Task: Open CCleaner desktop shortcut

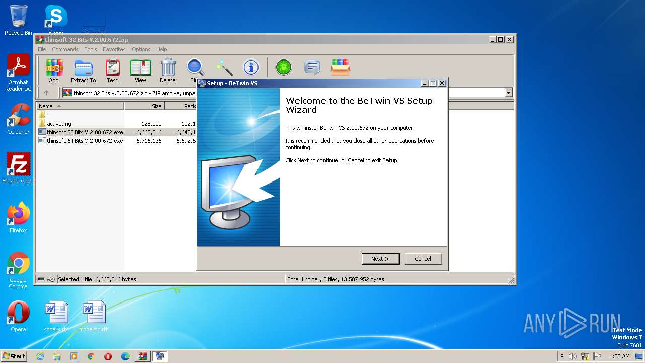Action: 18,119
